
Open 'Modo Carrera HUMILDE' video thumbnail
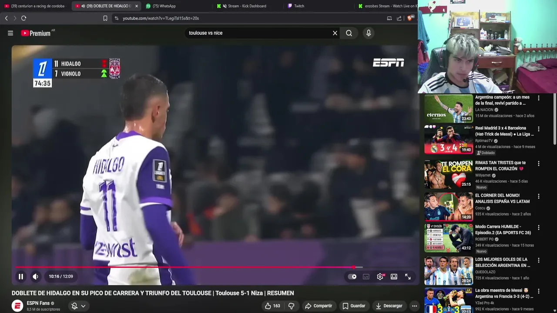449,238
